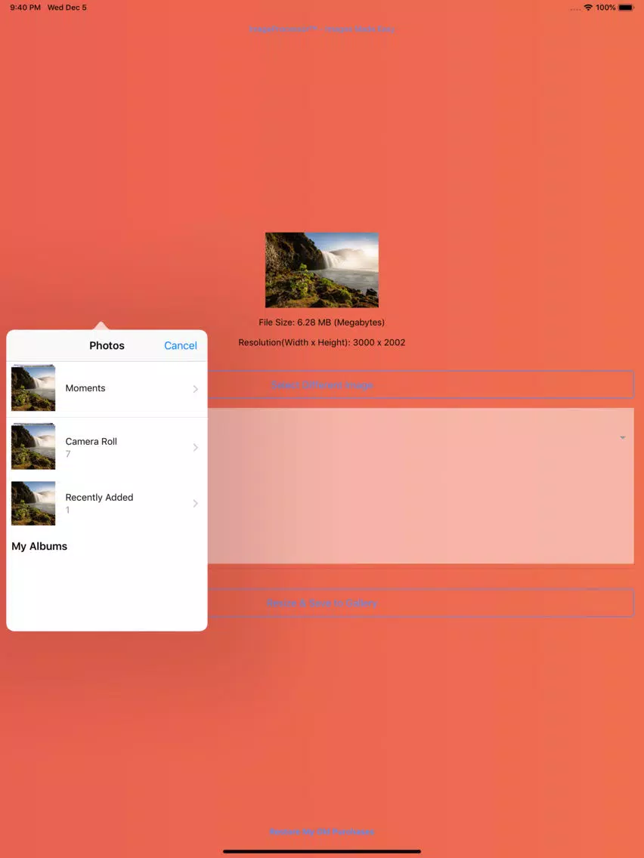Click Restore My Old Purchases link
Image resolution: width=644 pixels, height=858 pixels.
[322, 831]
